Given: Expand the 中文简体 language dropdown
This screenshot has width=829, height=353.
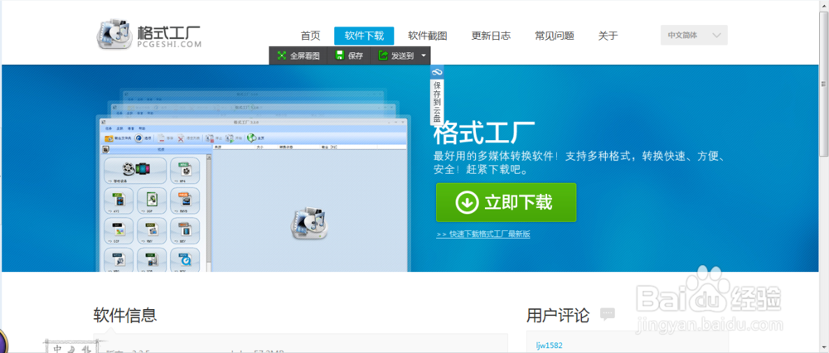Looking at the screenshot, I should [694, 35].
